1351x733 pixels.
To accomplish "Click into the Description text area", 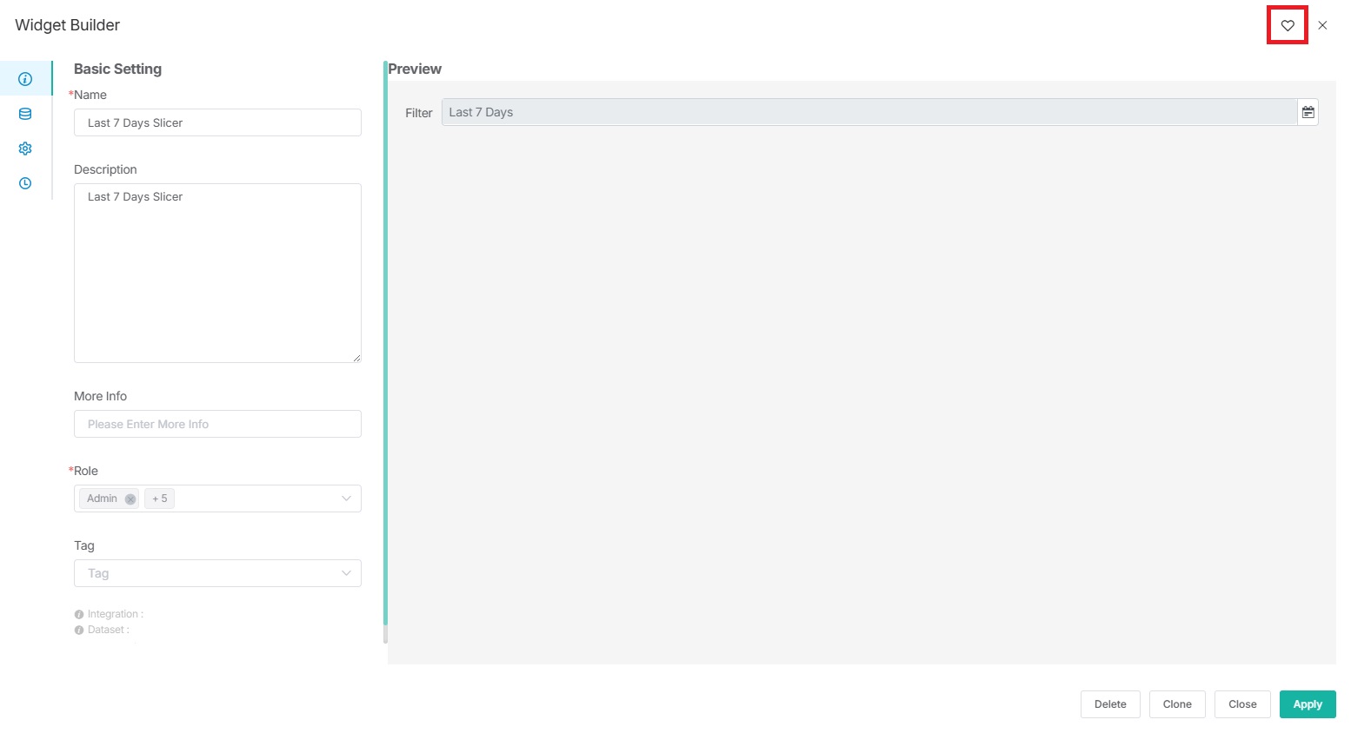I will click(217, 273).
